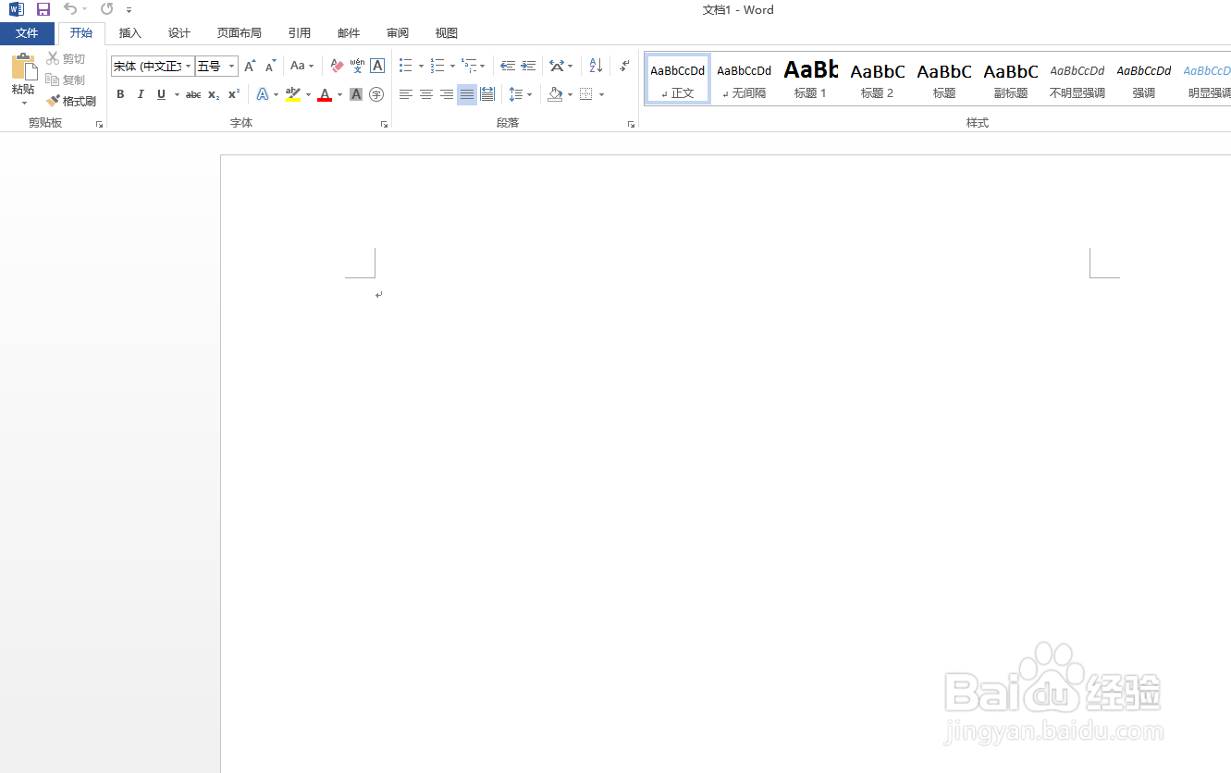
Task: Open the File (文件) tab
Action: point(27,33)
